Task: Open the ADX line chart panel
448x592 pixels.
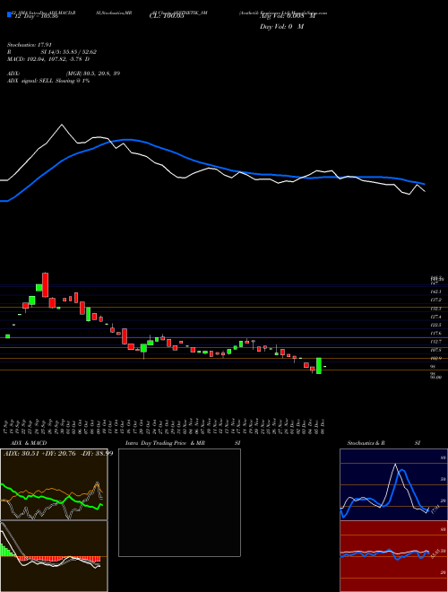Action: pos(54,484)
